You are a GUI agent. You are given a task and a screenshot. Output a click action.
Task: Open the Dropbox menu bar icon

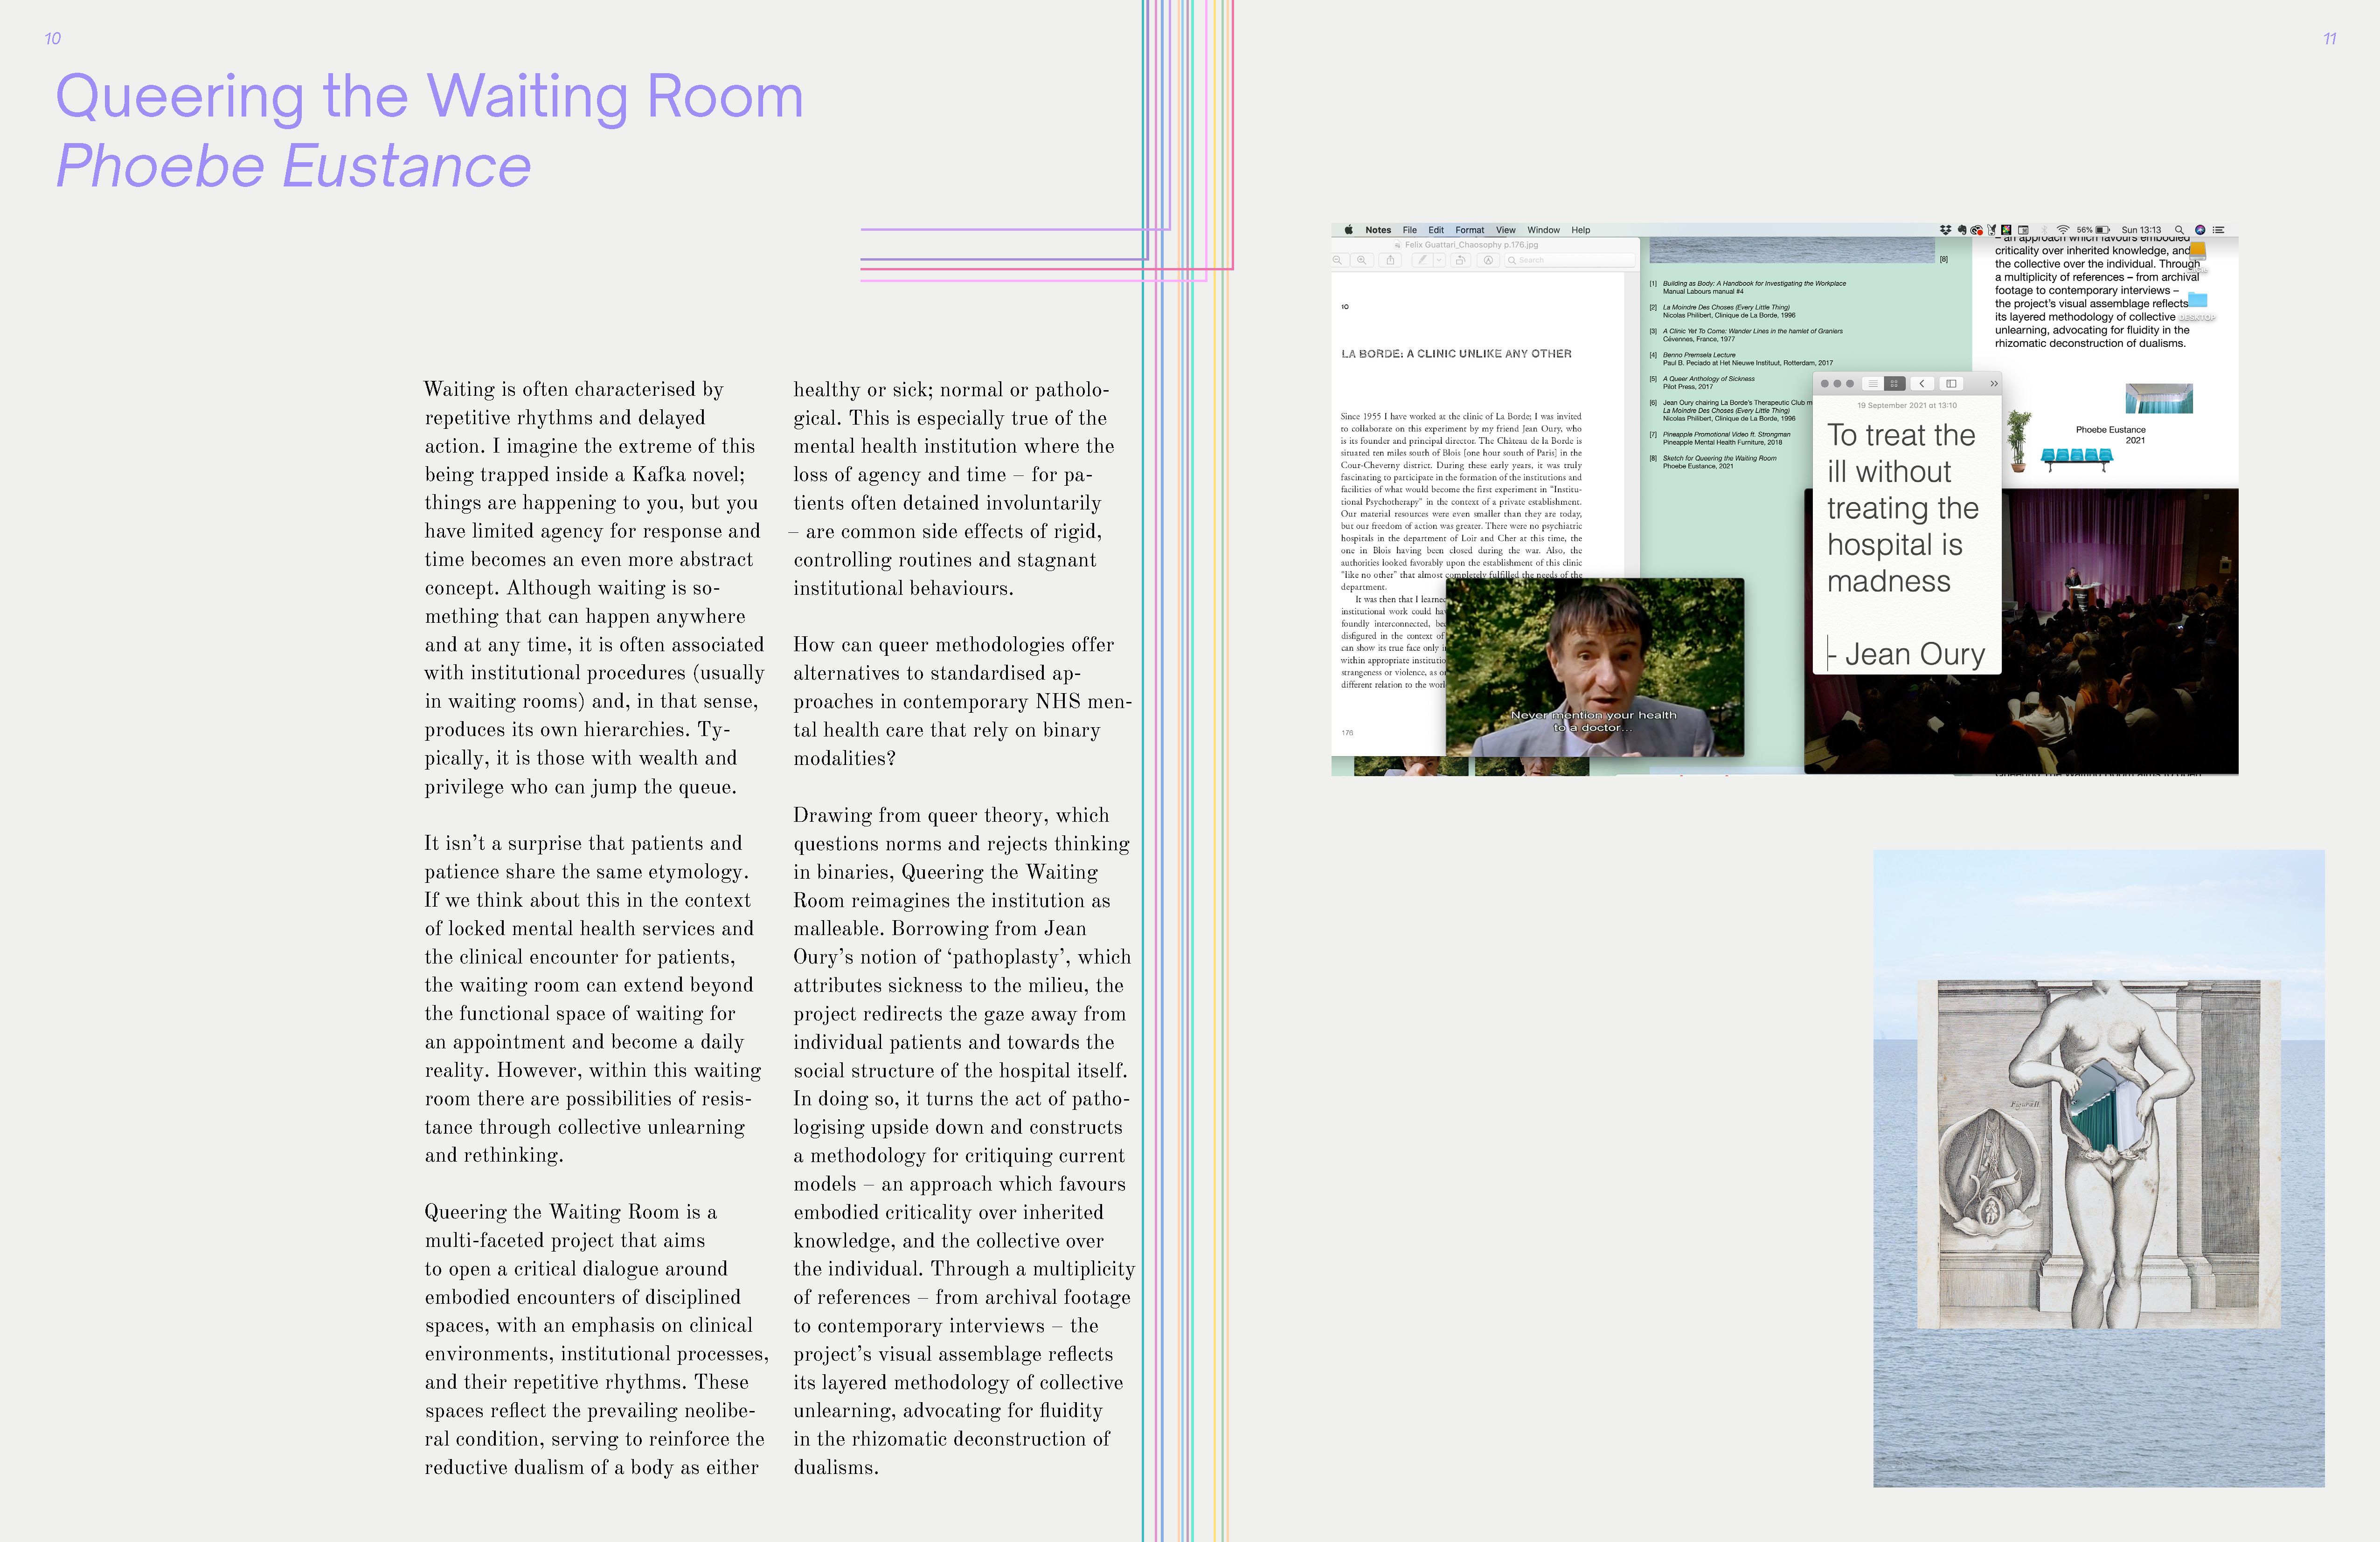click(1946, 230)
